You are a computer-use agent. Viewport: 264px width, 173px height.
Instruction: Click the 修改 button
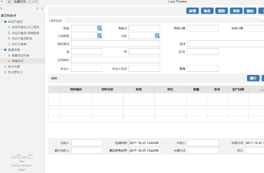coord(207,11)
